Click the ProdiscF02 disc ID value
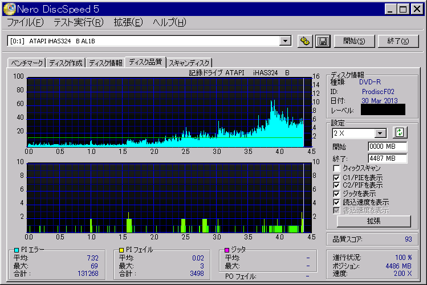 [x=378, y=92]
